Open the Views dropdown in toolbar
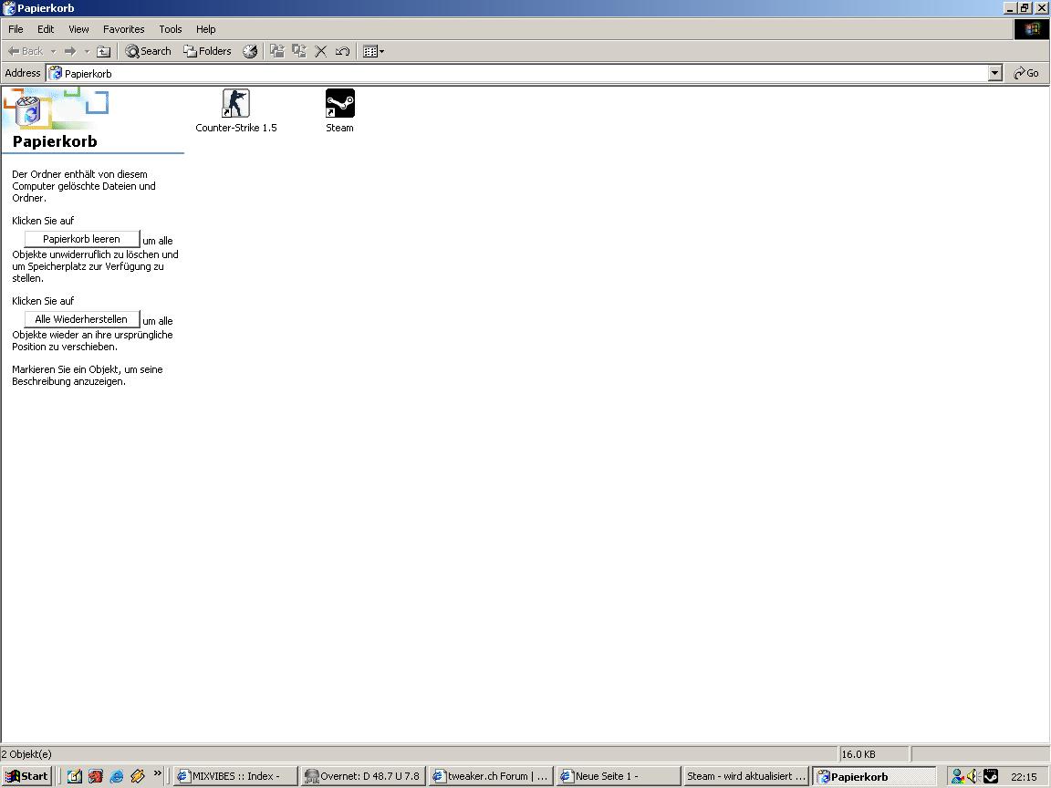This screenshot has height=788, width=1051. coord(373,51)
